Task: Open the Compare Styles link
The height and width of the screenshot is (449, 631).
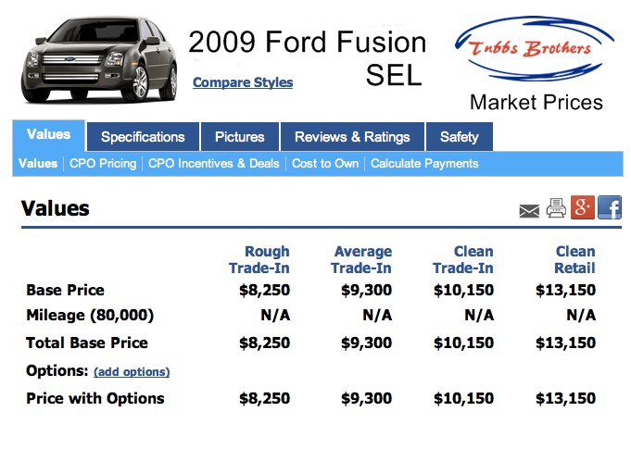Action: click(x=243, y=82)
